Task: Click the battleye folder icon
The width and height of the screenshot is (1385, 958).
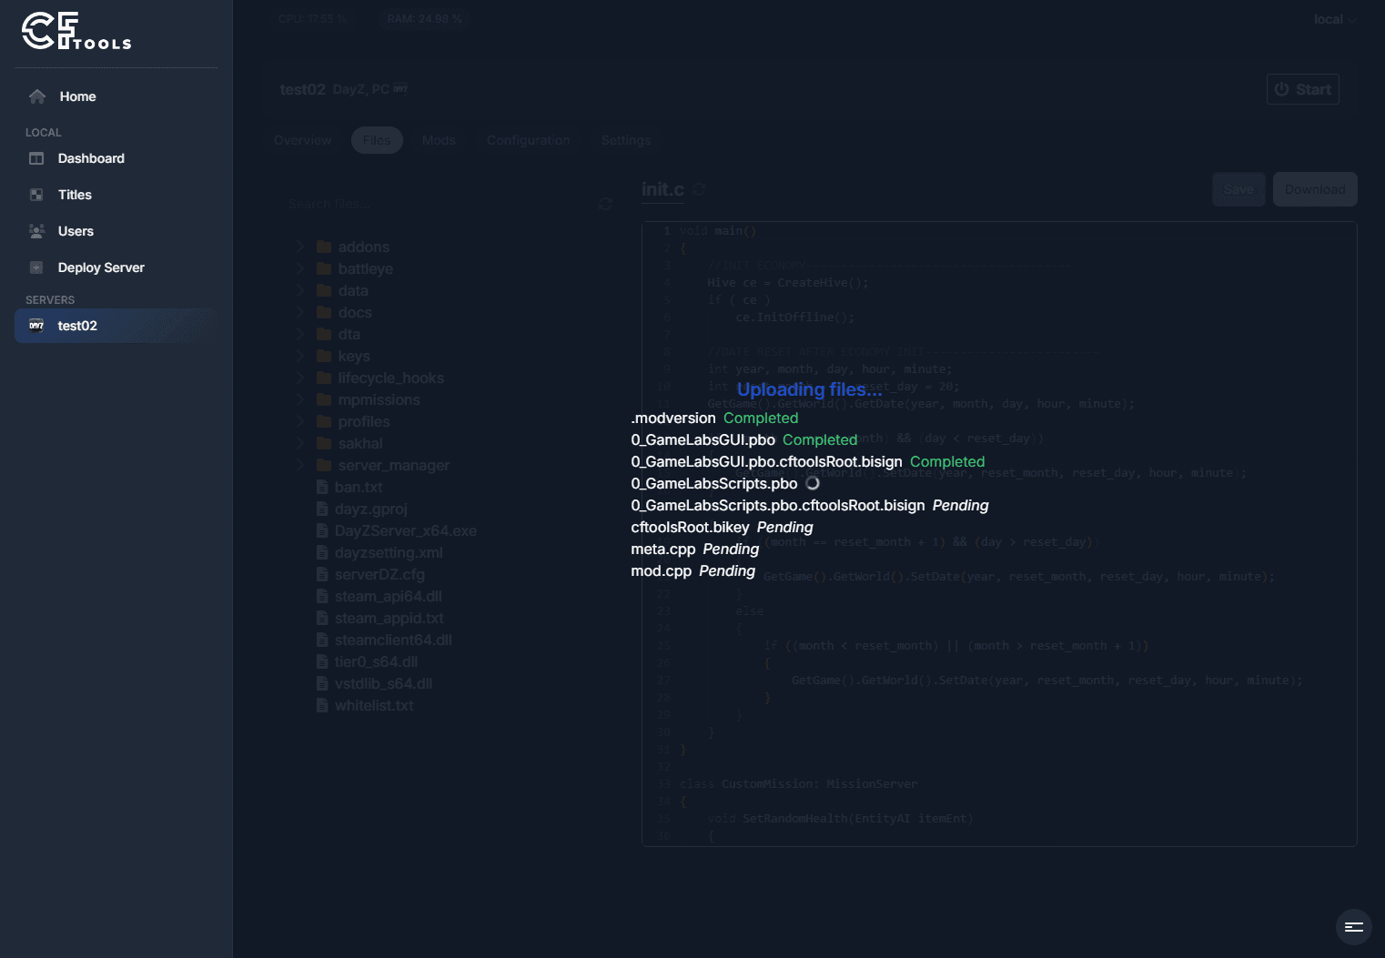Action: click(x=323, y=268)
